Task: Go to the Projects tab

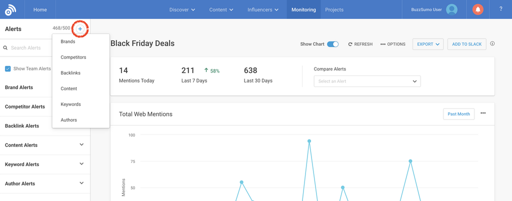Action: click(334, 9)
